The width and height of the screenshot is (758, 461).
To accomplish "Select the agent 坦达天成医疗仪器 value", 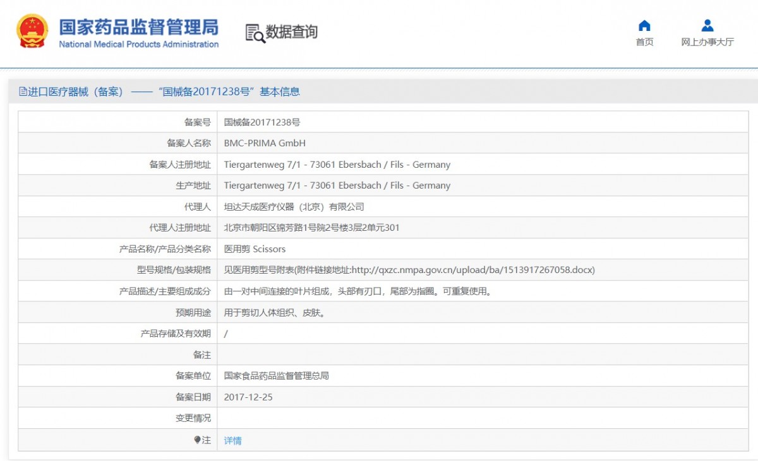I will pyautogui.click(x=294, y=207).
